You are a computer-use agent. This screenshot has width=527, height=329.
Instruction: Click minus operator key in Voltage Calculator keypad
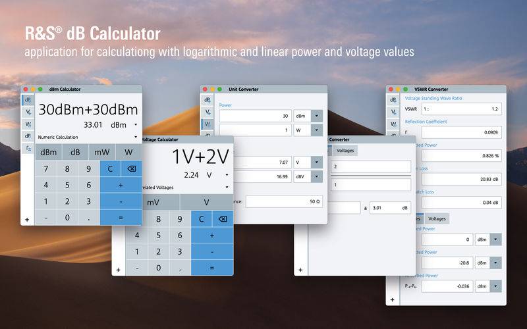click(x=212, y=251)
